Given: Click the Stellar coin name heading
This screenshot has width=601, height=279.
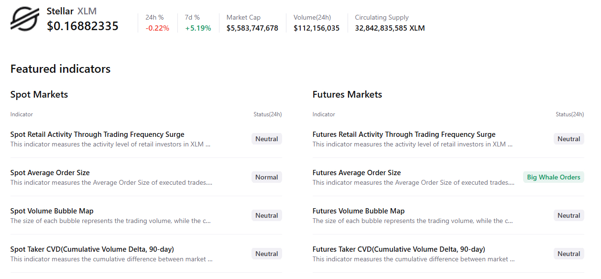Looking at the screenshot, I should [60, 11].
